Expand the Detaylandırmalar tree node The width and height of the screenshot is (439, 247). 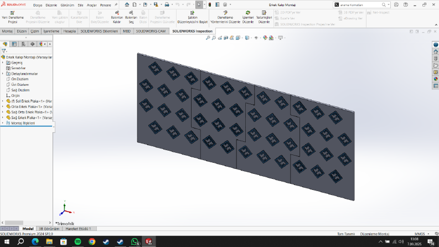click(3, 74)
